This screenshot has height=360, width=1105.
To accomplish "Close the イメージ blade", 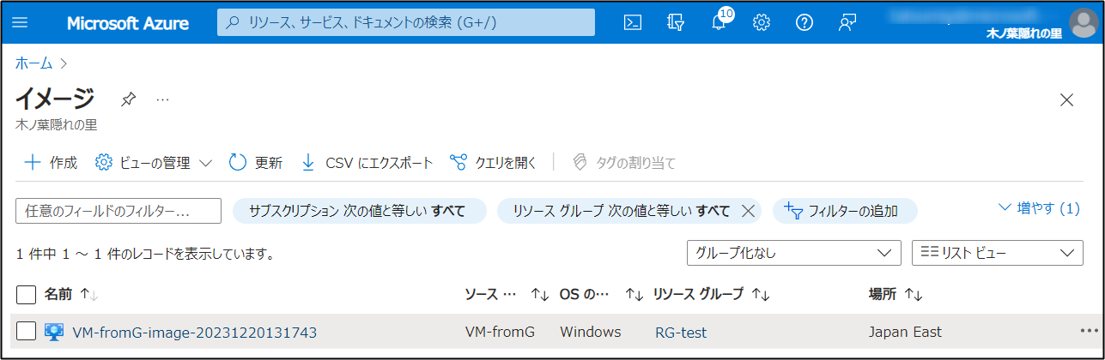I will click(x=1067, y=99).
